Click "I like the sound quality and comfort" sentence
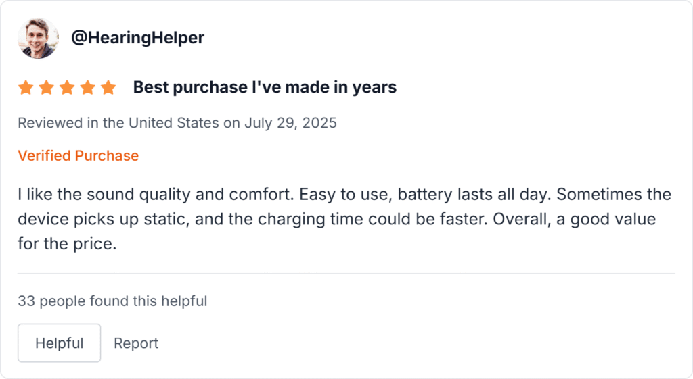 [156, 195]
